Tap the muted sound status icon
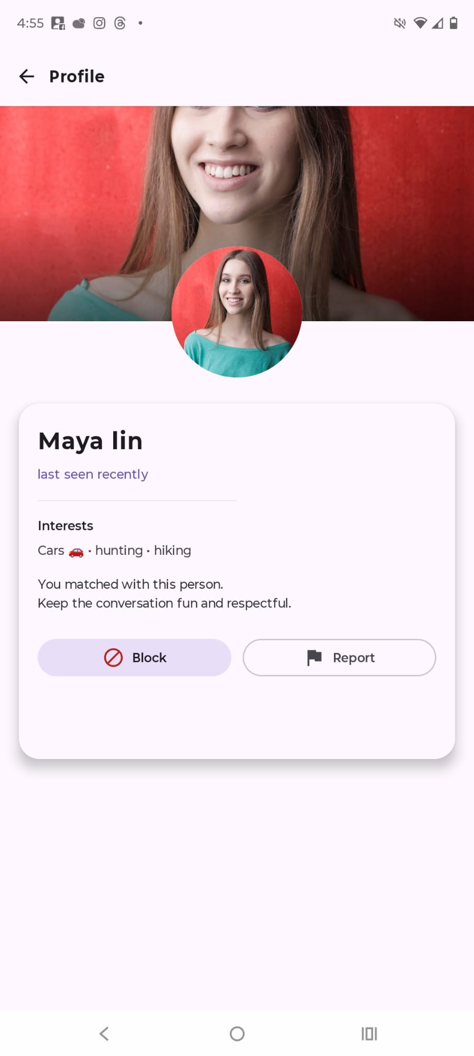Image resolution: width=474 pixels, height=1056 pixels. (400, 23)
